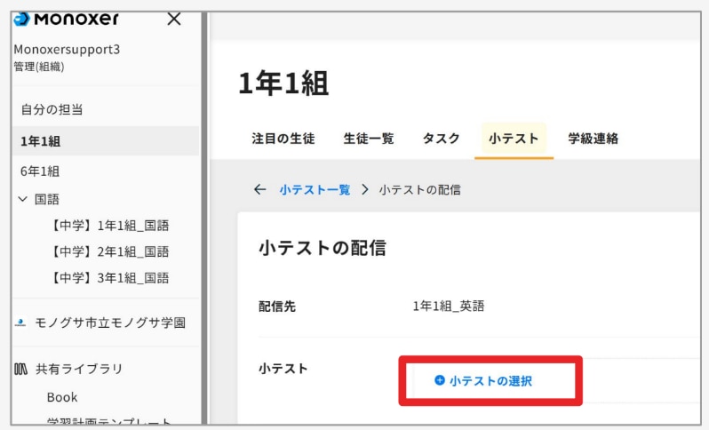Click the 小テストの選択 button
Screen dimensions: 709x430
point(483,381)
